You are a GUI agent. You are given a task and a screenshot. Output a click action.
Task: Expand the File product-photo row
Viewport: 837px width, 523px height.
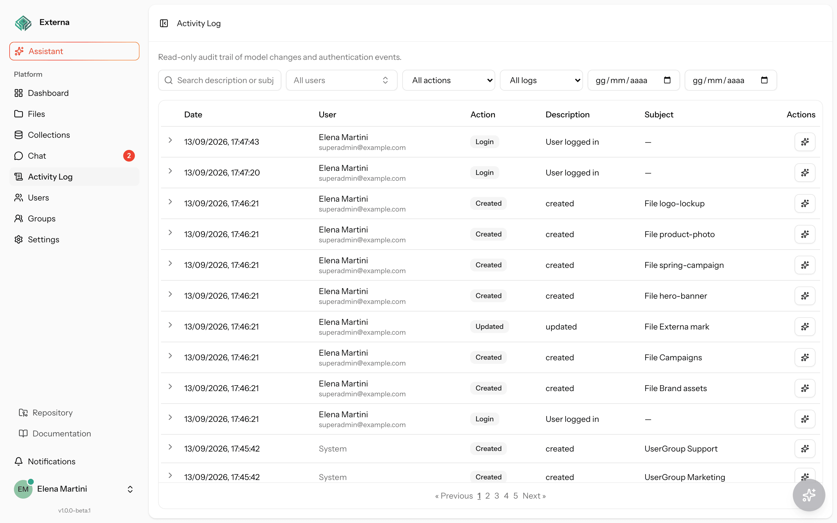(170, 232)
